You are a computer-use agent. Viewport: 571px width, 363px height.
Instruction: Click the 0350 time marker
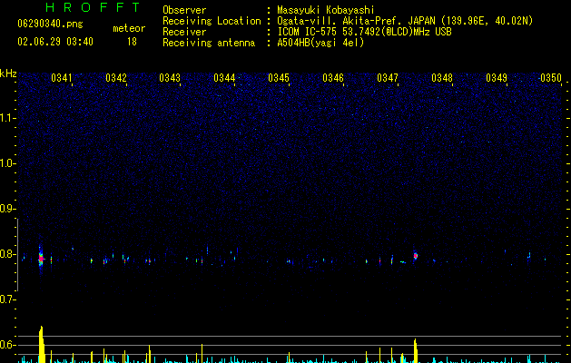click(x=551, y=78)
